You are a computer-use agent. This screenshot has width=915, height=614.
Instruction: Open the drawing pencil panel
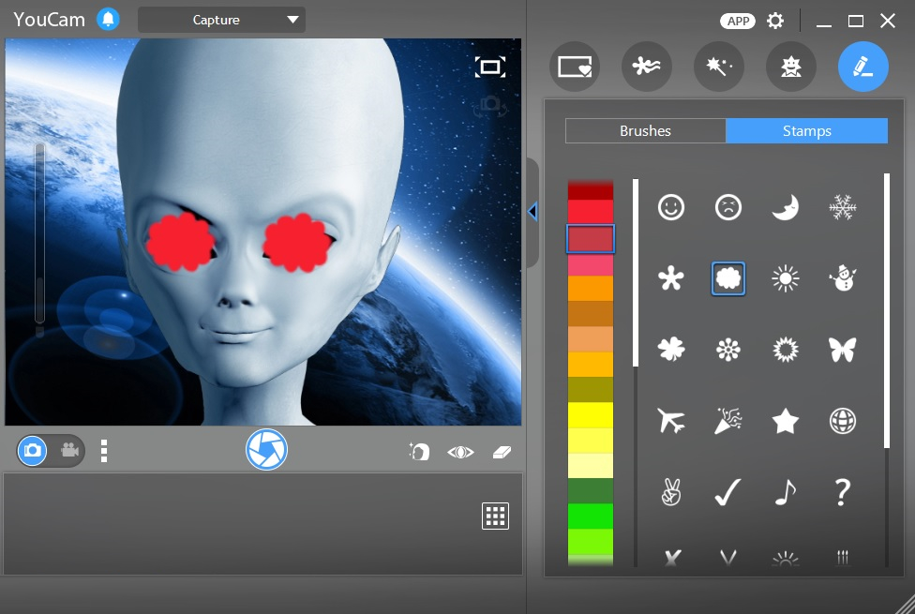(x=863, y=67)
